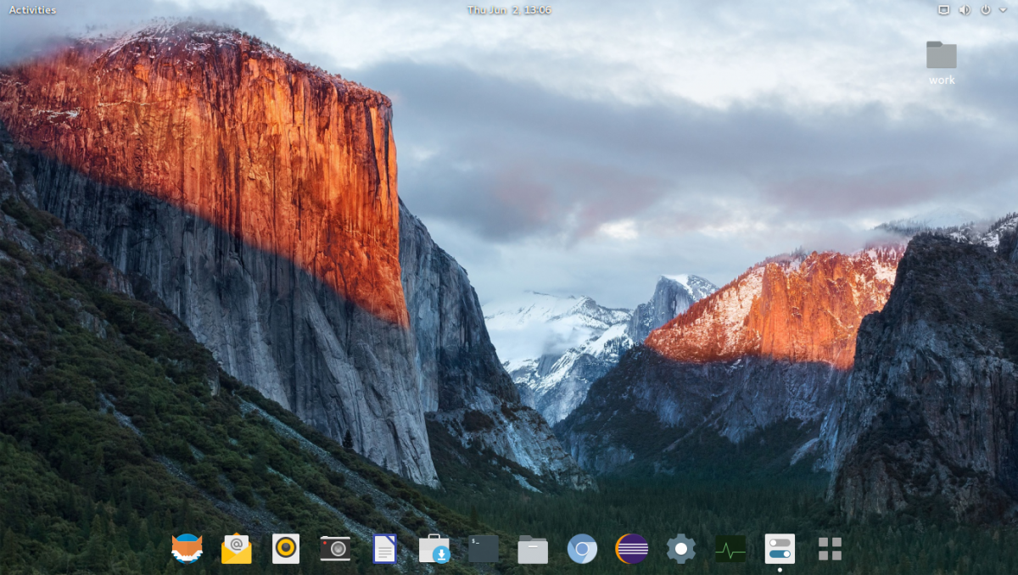
Task: Click the 'work' folder label
Action: pyautogui.click(x=942, y=80)
